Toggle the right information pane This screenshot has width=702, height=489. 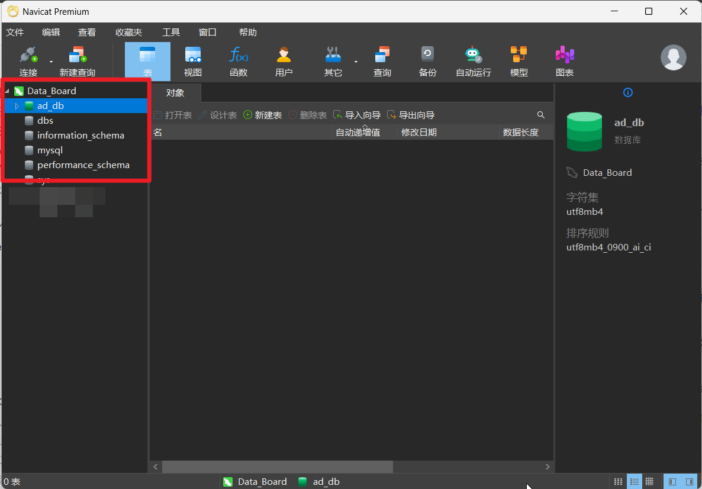[690, 482]
